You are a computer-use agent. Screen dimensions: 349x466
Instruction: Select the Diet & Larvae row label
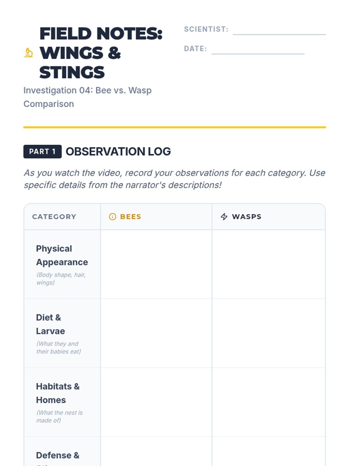point(50,324)
